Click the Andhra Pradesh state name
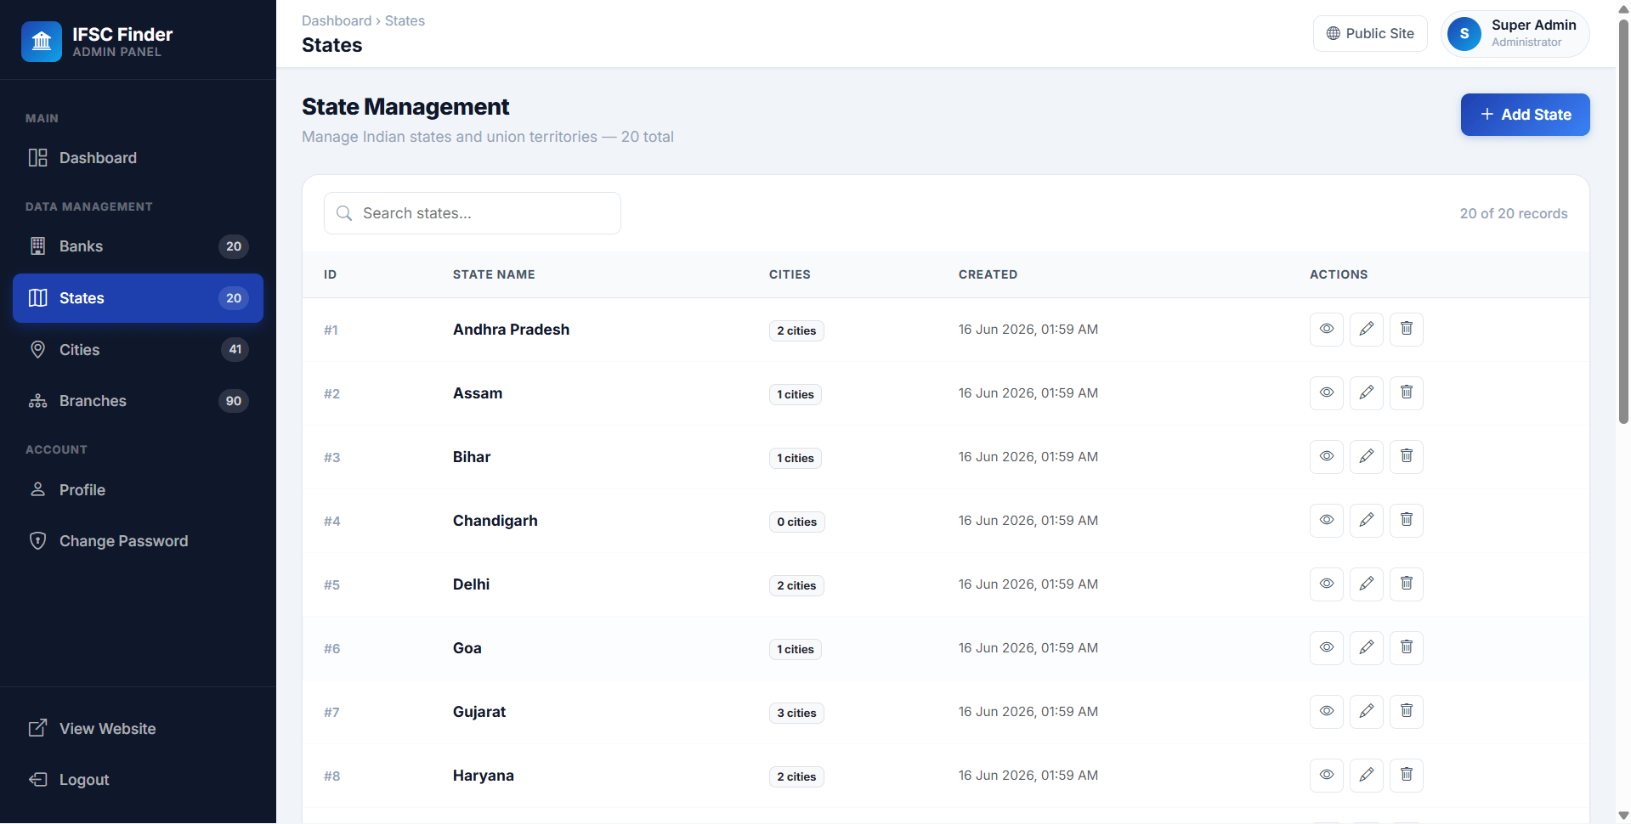The height and width of the screenshot is (824, 1631). pos(511,330)
